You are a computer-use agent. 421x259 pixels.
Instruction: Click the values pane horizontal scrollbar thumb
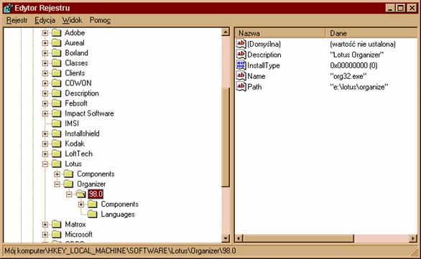click(x=299, y=238)
